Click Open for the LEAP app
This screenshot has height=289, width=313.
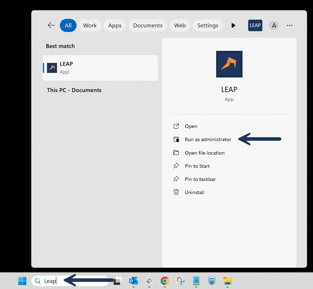(191, 126)
